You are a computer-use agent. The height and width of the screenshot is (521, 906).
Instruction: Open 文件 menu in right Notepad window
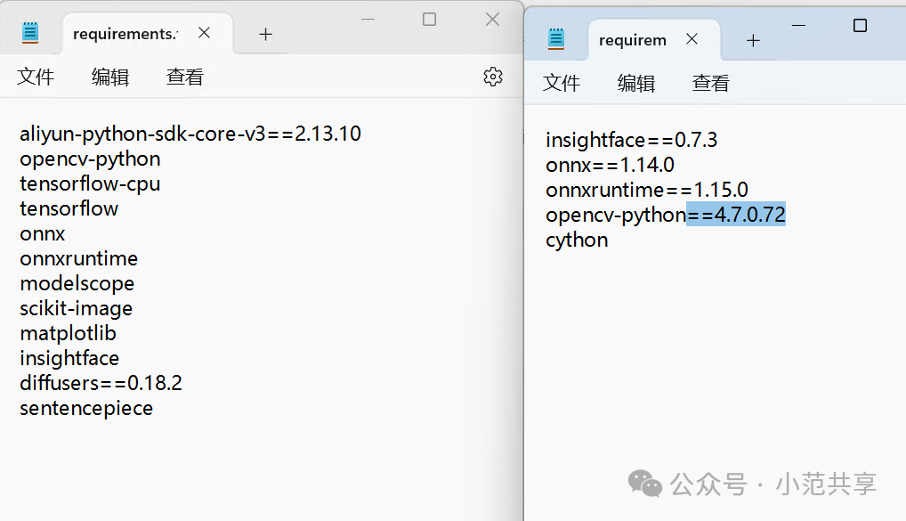coord(561,83)
